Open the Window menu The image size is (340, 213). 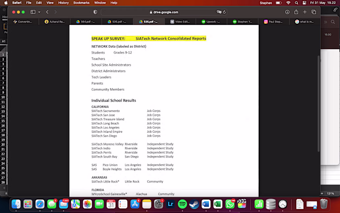click(x=100, y=3)
